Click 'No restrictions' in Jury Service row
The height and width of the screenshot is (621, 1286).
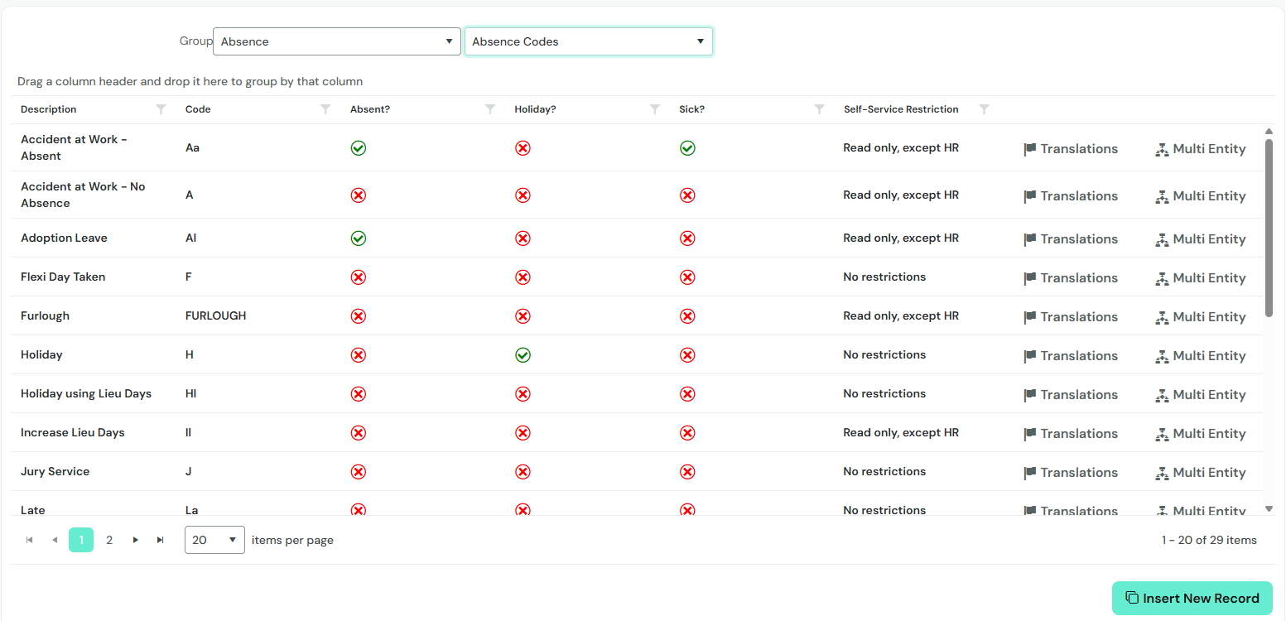tap(884, 472)
